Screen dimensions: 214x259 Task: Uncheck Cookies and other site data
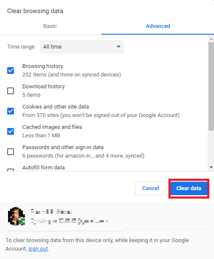click(11, 111)
